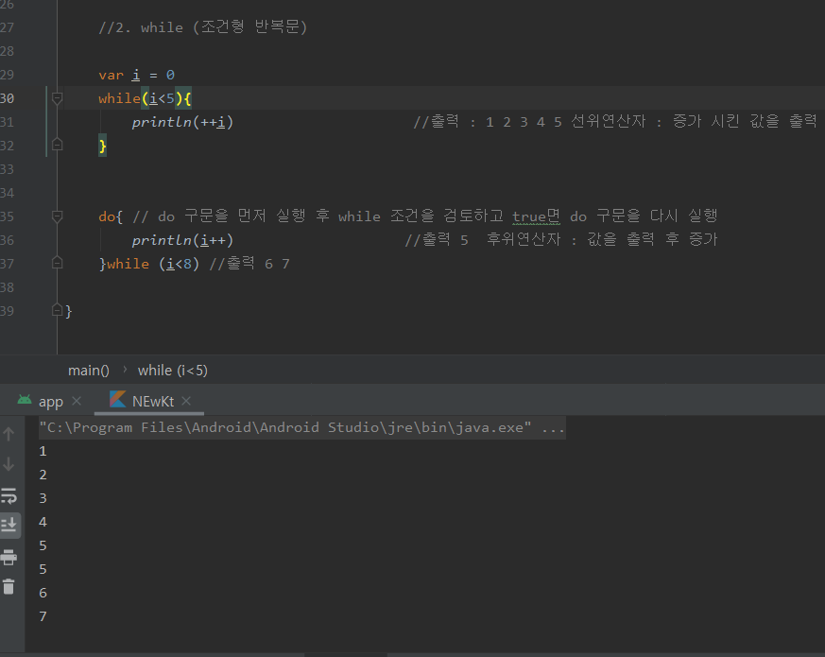Click 'var i = 0' code line
This screenshot has height=657, width=825.
coord(136,75)
